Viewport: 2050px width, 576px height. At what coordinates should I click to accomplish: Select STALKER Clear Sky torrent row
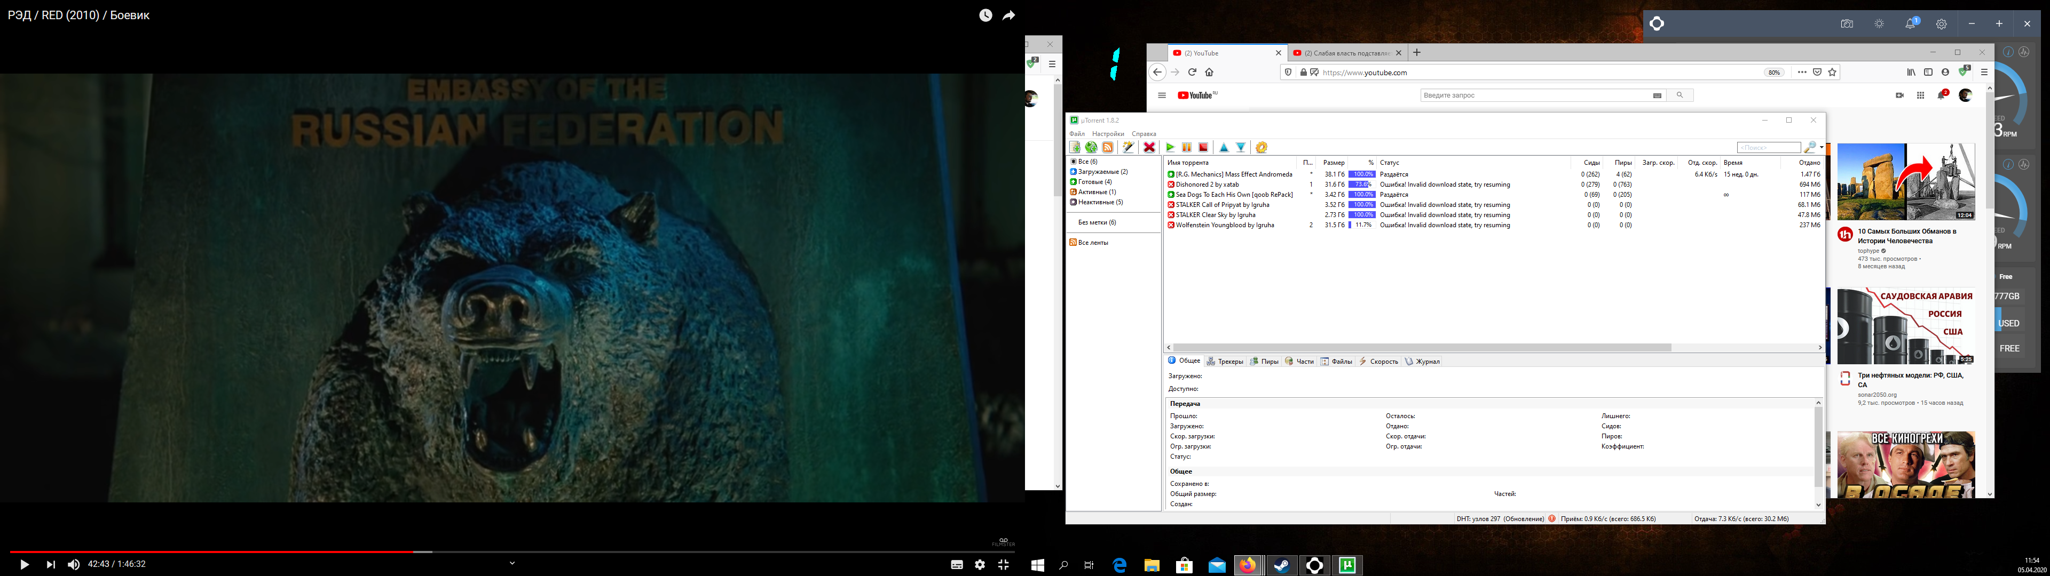1494,215
